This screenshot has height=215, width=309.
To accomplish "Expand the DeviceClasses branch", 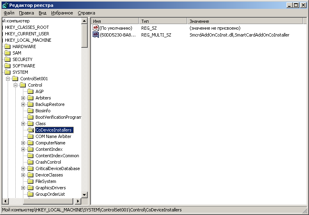I will point(23,175).
